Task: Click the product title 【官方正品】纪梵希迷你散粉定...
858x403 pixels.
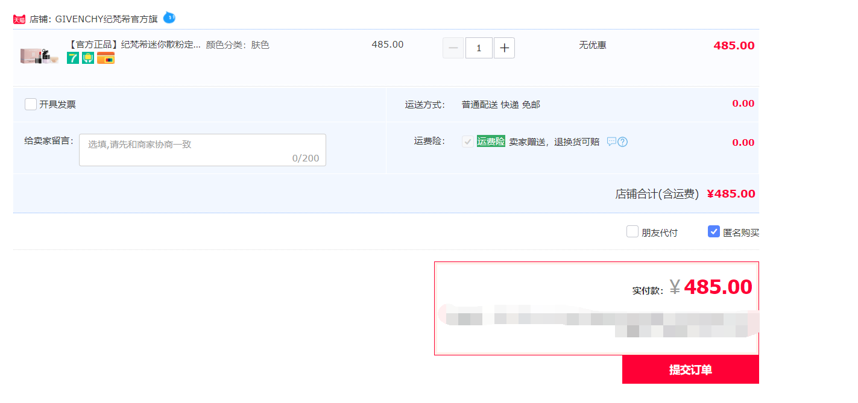Action: [135, 45]
